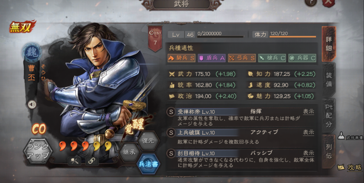Image resolution: width=364 pixels, height=183 pixels.
Task: Click the ランクアップ button
Action: (x=38, y=151)
